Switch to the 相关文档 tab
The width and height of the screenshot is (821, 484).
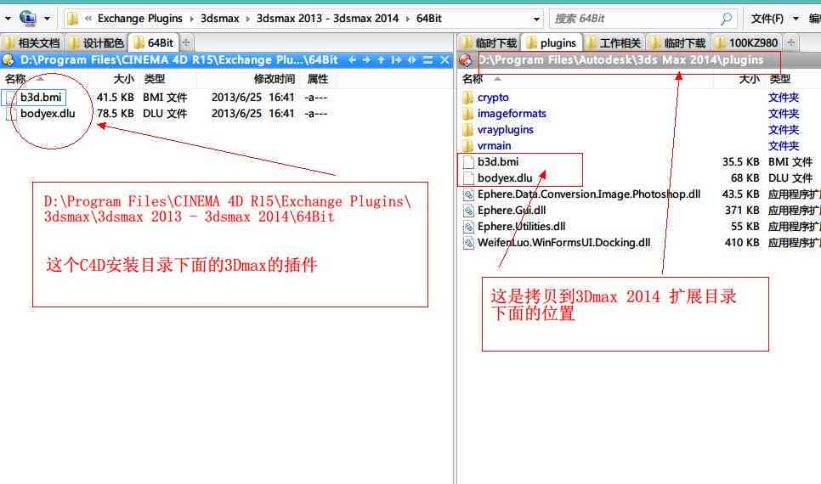coord(33,43)
